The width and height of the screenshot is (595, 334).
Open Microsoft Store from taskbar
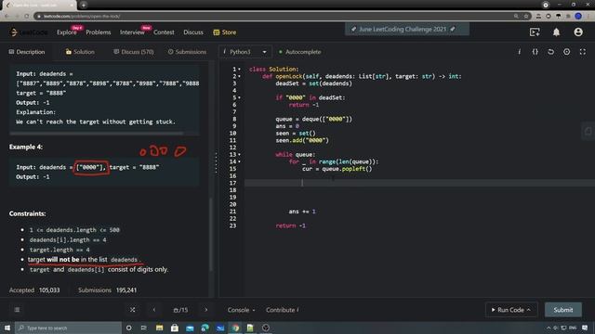175,328
